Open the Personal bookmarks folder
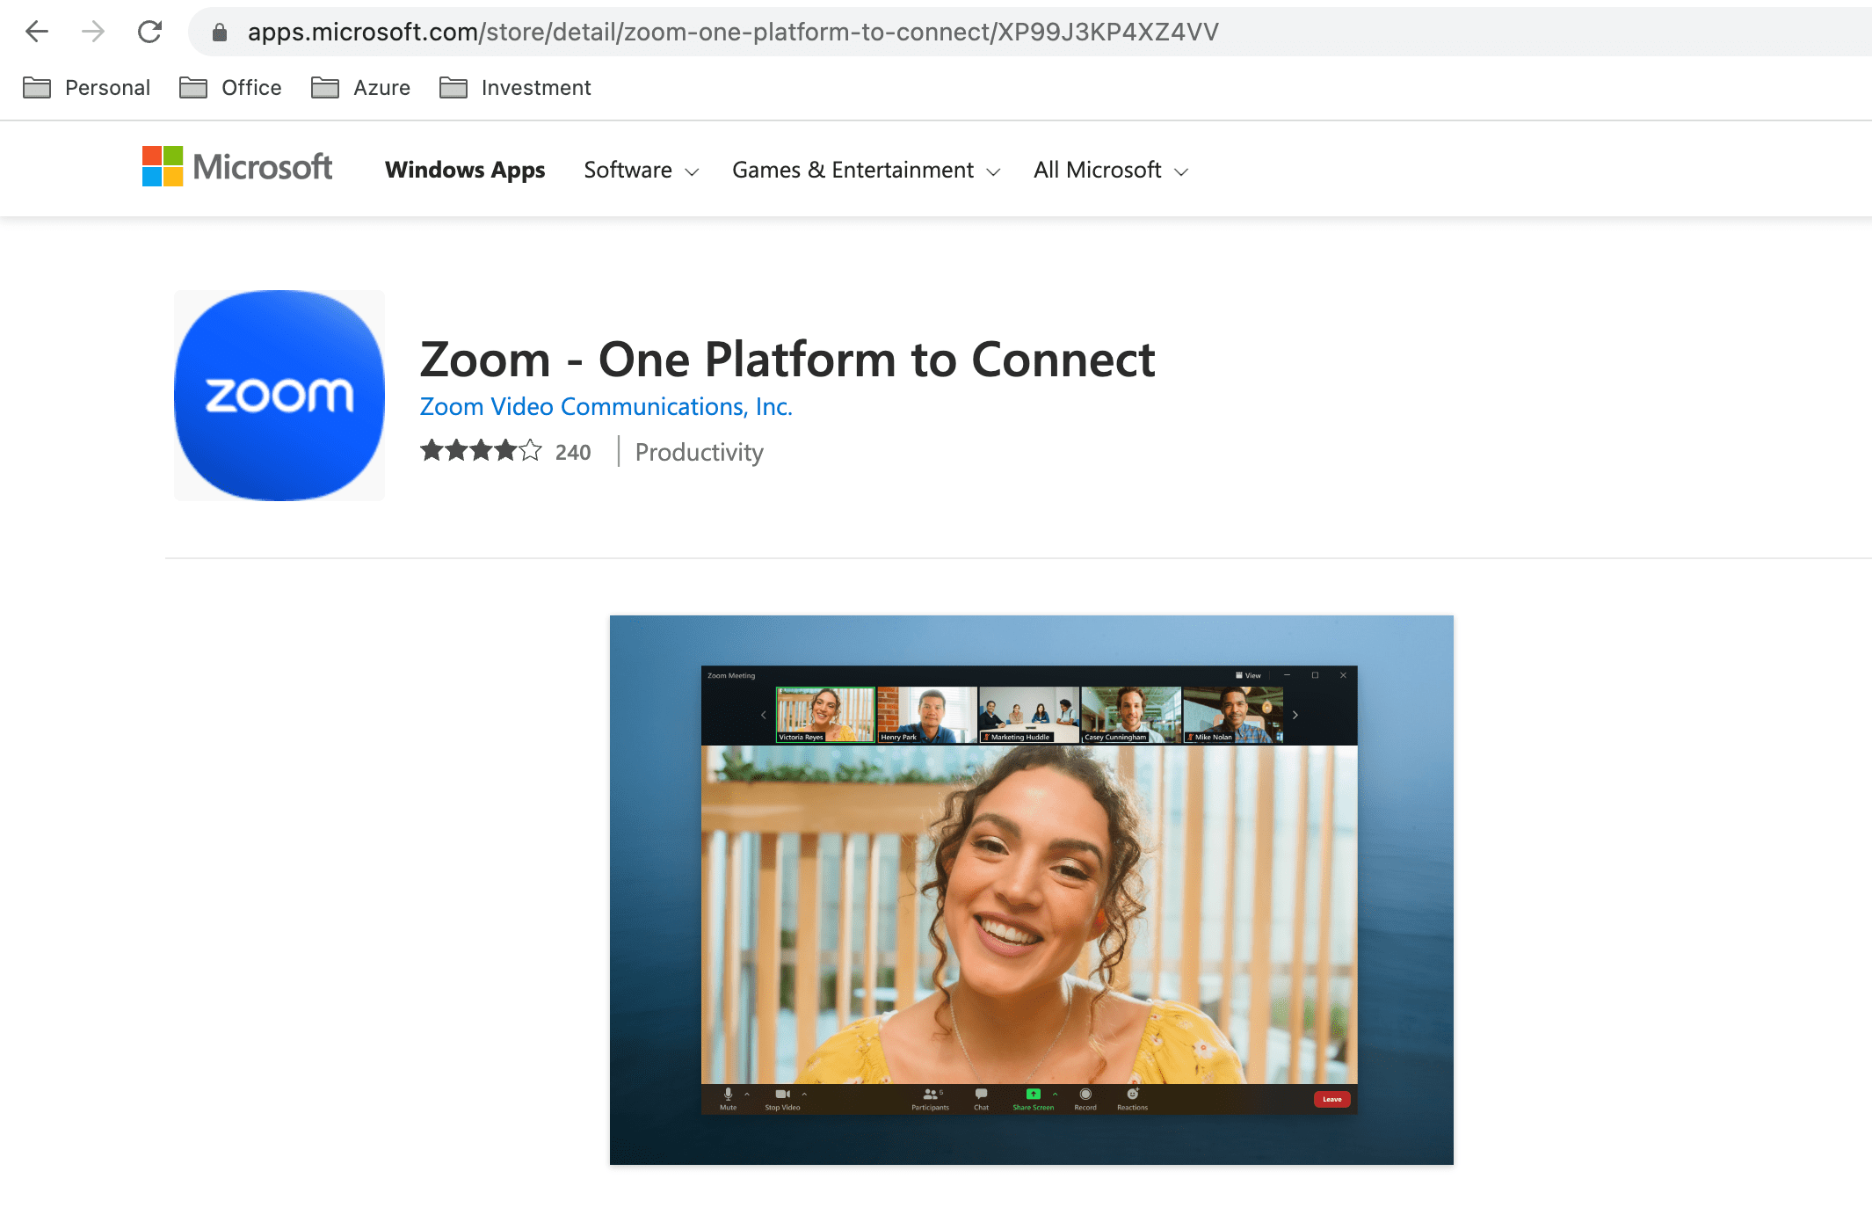1872x1215 pixels. point(87,88)
